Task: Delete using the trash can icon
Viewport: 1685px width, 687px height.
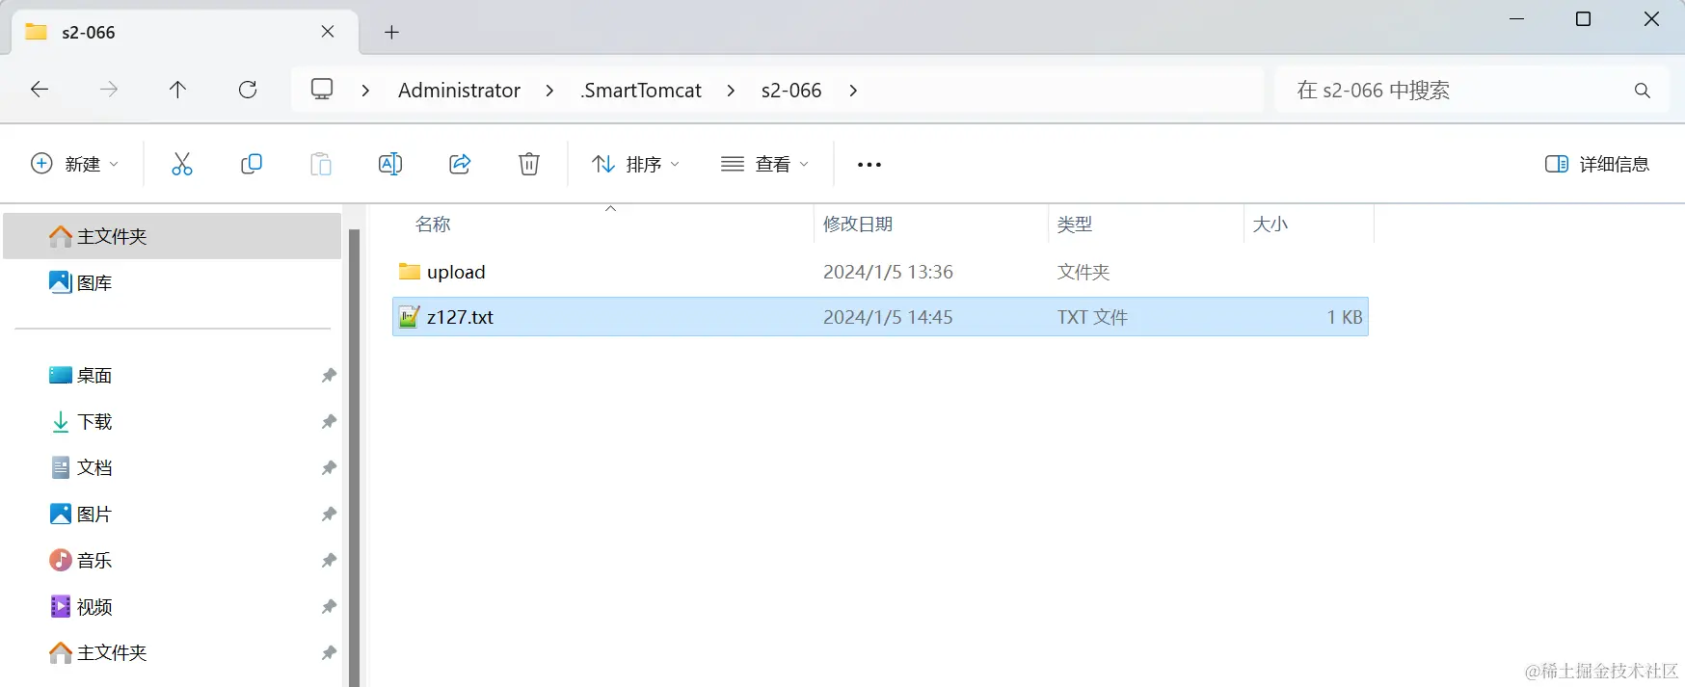Action: pyautogui.click(x=529, y=164)
